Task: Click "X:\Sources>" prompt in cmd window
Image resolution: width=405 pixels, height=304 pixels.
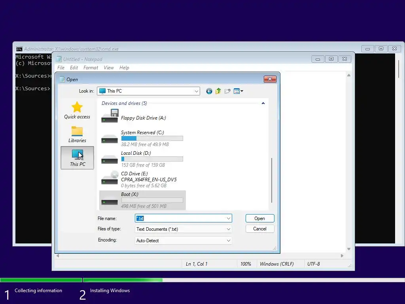Action: point(33,88)
